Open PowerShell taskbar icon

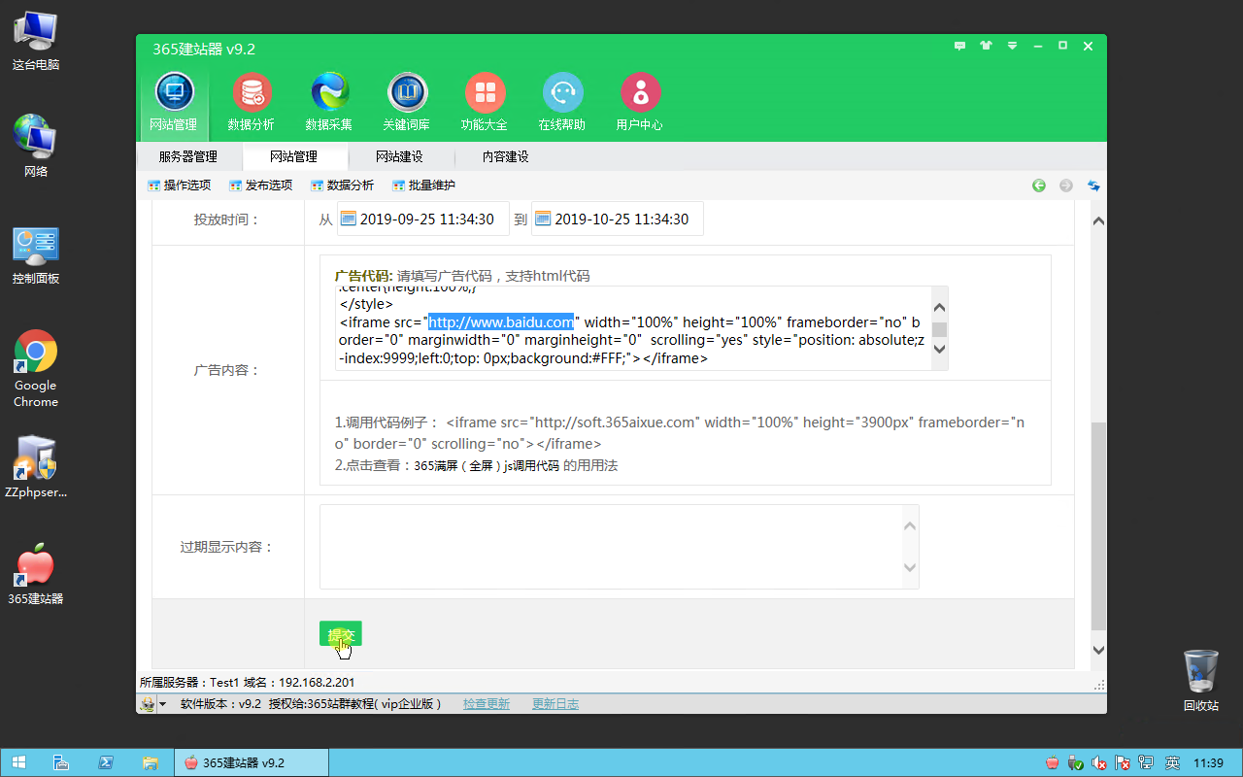click(105, 762)
